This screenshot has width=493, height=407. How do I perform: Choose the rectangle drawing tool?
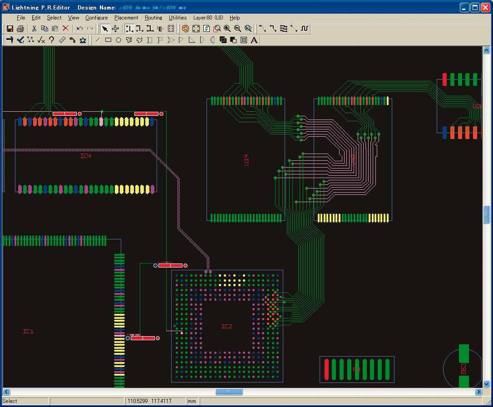(108, 40)
